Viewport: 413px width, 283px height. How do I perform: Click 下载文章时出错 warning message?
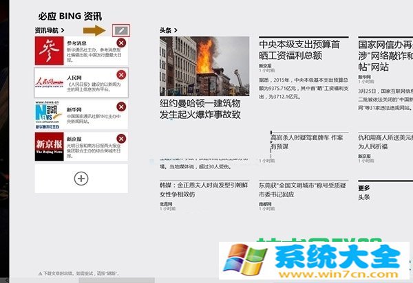pyautogui.click(x=79, y=273)
